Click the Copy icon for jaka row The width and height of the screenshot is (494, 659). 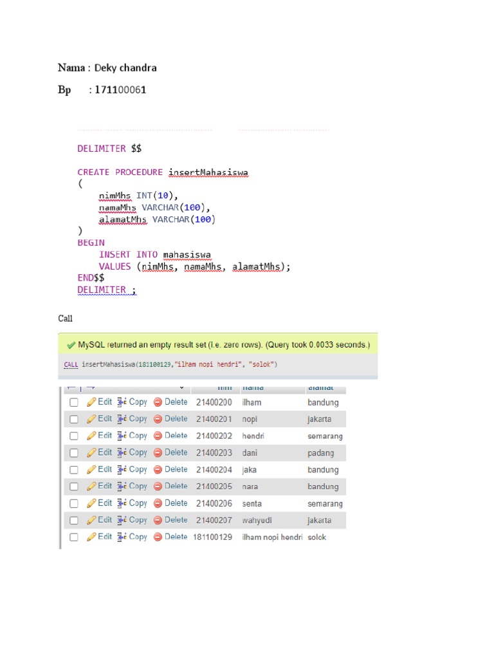pyautogui.click(x=122, y=469)
